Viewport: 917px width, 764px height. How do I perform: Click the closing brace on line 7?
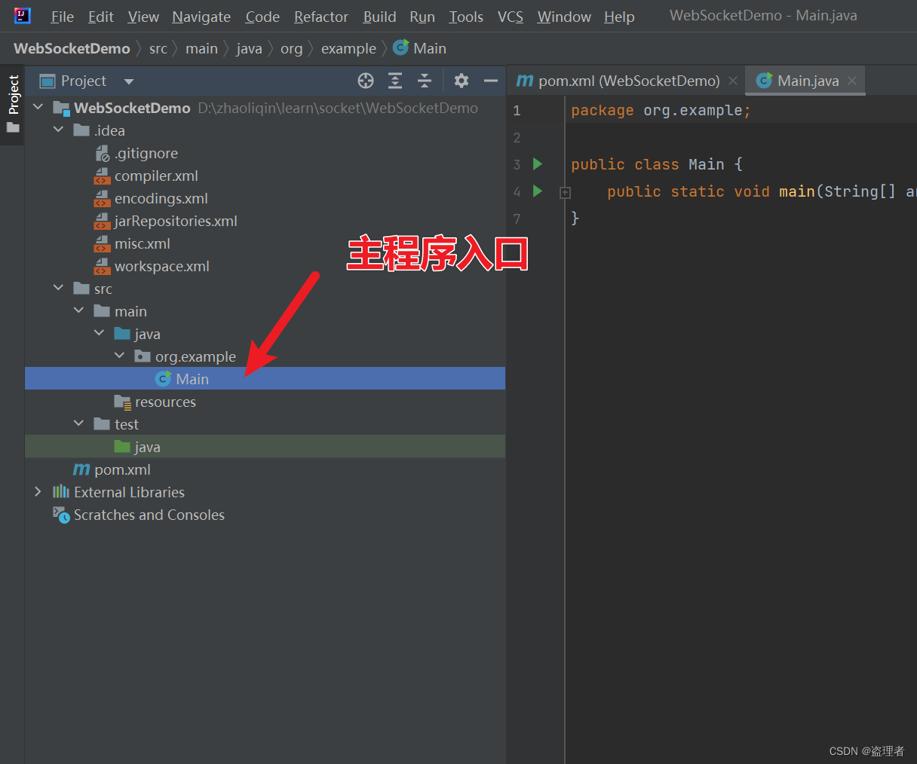pyautogui.click(x=575, y=218)
